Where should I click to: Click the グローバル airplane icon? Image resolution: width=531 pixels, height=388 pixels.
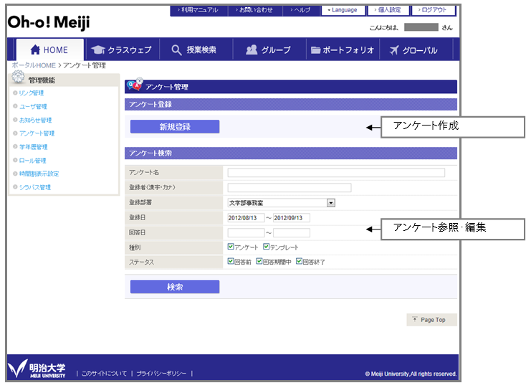pos(394,50)
